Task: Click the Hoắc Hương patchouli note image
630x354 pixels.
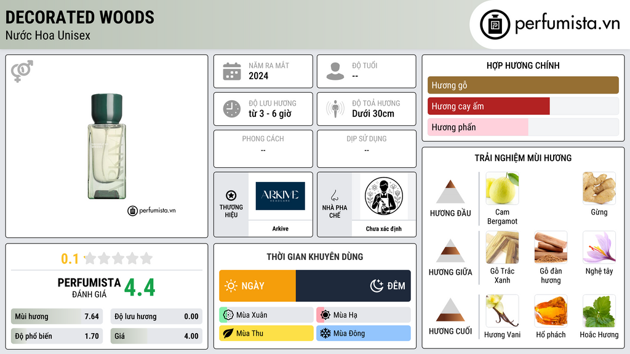Action: pyautogui.click(x=599, y=311)
